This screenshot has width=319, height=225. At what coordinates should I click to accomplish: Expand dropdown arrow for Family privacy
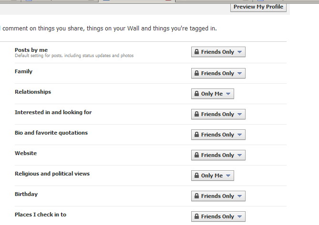point(240,73)
